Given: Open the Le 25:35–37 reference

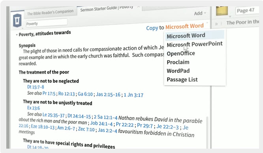Looking at the screenshot, I should point(53,115).
